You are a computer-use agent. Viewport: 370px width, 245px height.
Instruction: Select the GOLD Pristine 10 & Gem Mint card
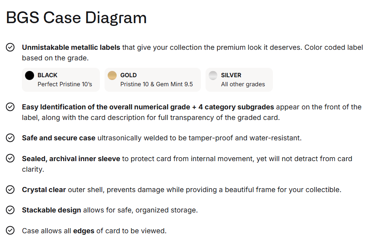click(152, 80)
